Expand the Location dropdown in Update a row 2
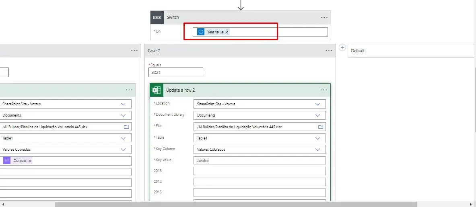The image size is (476, 207). pyautogui.click(x=318, y=104)
